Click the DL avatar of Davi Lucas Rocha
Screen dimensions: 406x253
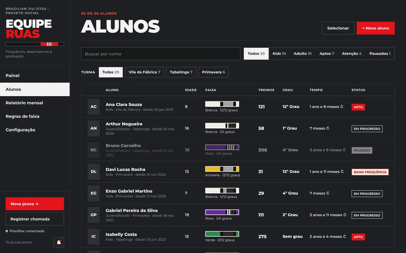coord(94,172)
